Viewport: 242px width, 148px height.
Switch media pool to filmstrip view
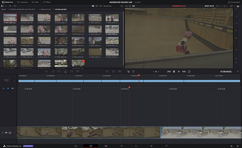[97, 6]
